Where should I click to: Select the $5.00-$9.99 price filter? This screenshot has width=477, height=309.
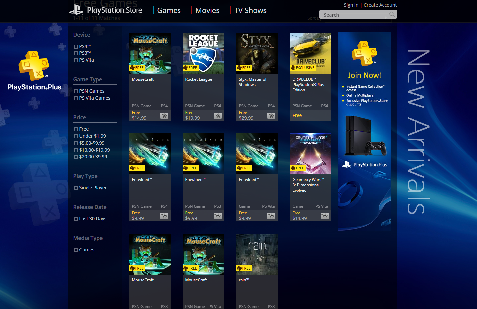pyautogui.click(x=76, y=143)
